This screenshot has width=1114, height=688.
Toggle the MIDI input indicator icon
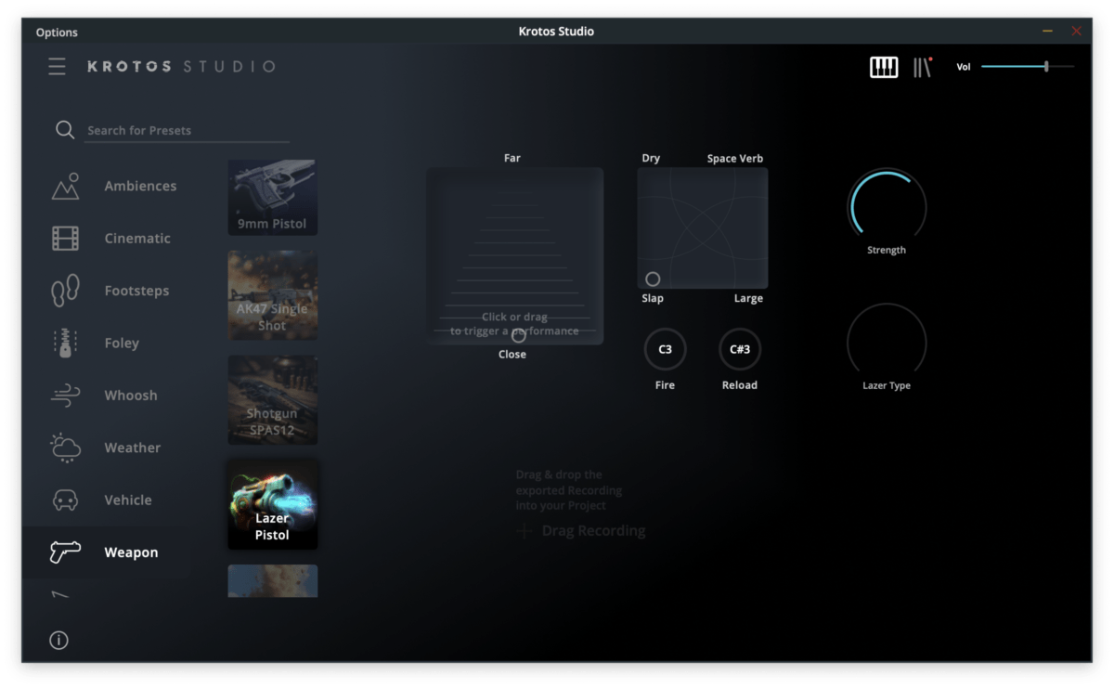[924, 66]
